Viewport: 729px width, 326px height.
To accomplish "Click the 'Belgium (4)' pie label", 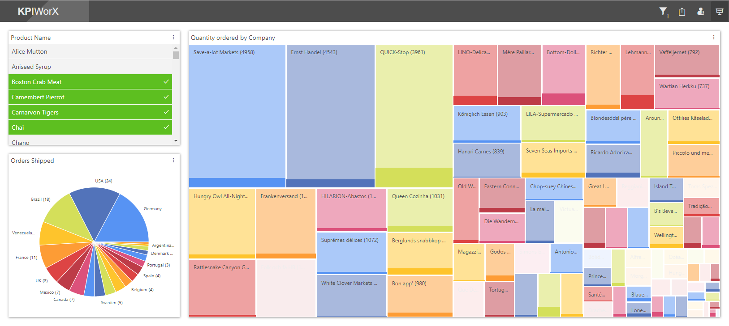I will [142, 290].
